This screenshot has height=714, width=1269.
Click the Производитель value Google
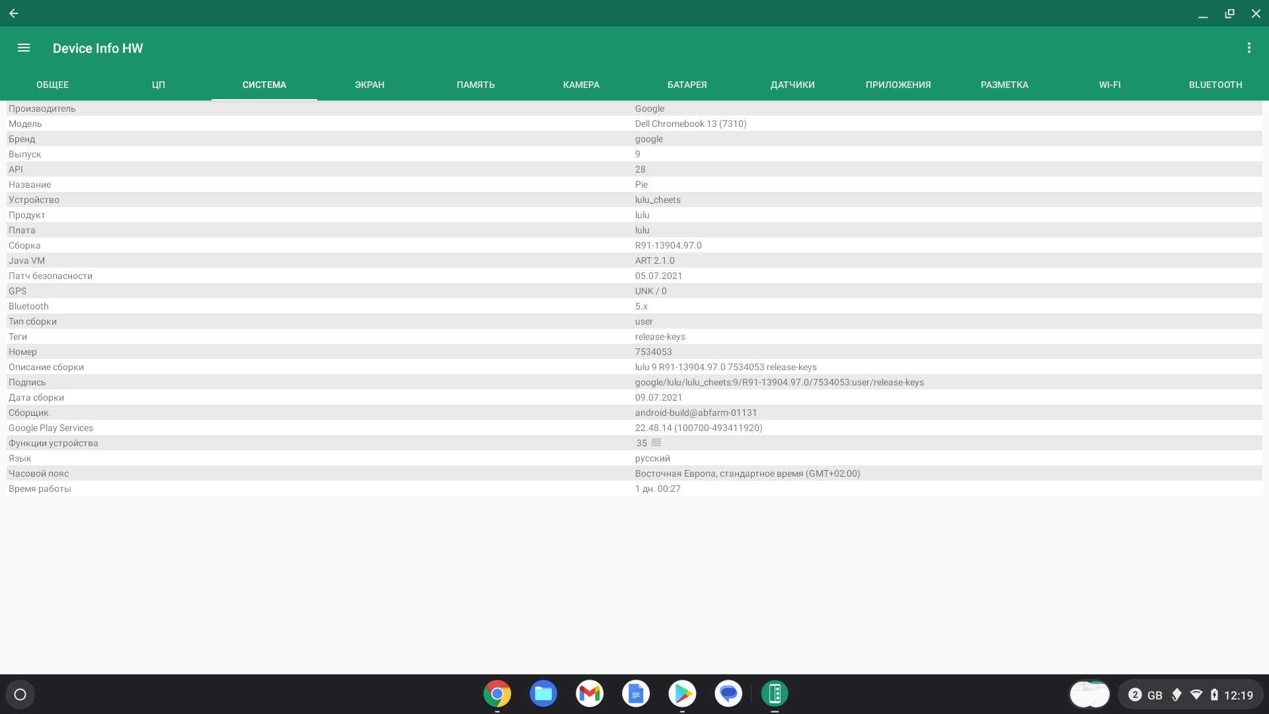point(650,108)
